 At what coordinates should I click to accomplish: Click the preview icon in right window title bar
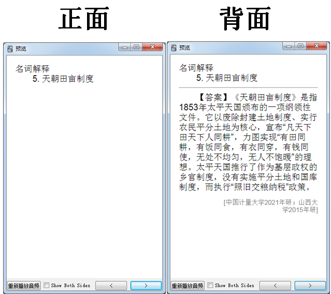pyautogui.click(x=174, y=48)
